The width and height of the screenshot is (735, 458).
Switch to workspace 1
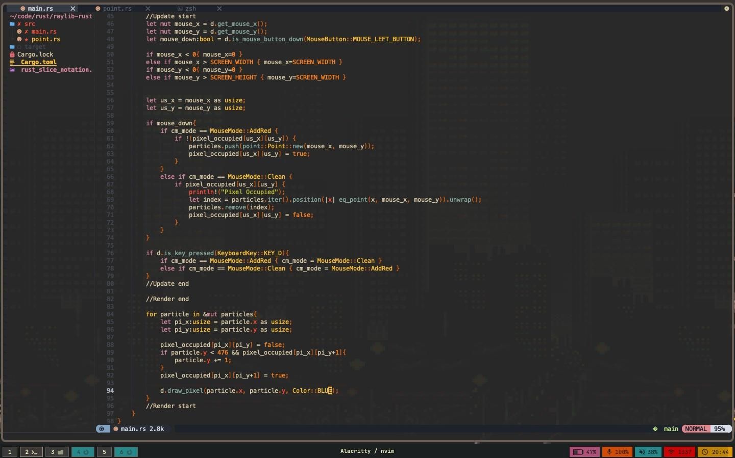tap(10, 452)
